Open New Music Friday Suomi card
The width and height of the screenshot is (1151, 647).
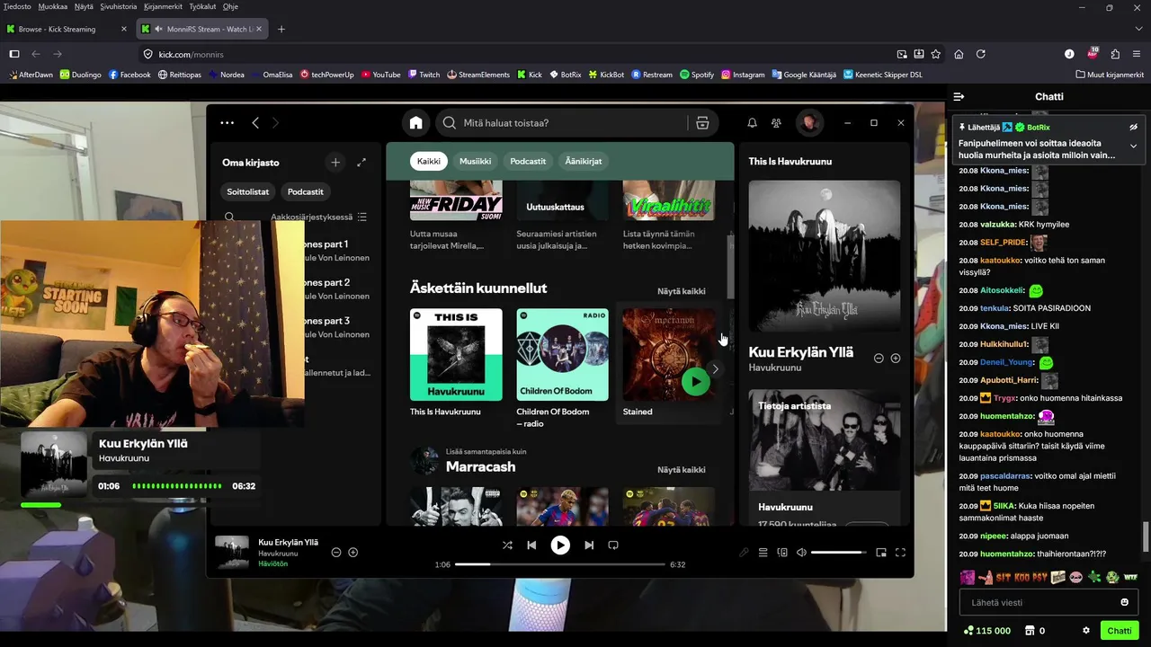click(x=456, y=216)
